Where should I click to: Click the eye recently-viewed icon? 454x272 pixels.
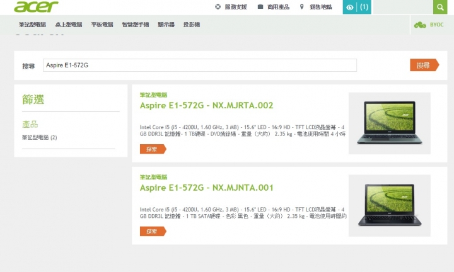[x=349, y=7]
